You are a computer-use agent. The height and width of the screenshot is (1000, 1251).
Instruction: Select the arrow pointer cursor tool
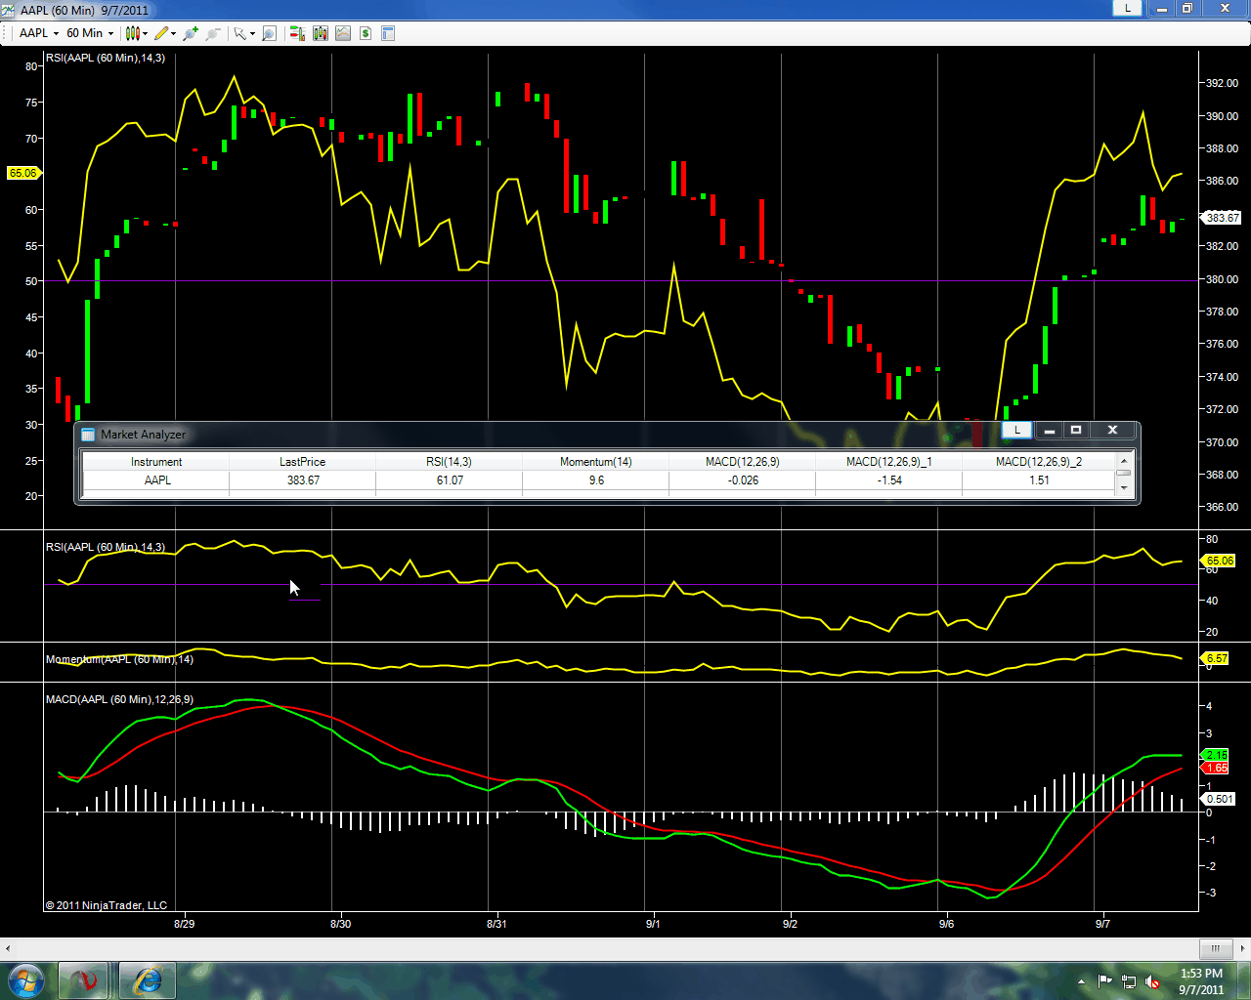(x=239, y=33)
